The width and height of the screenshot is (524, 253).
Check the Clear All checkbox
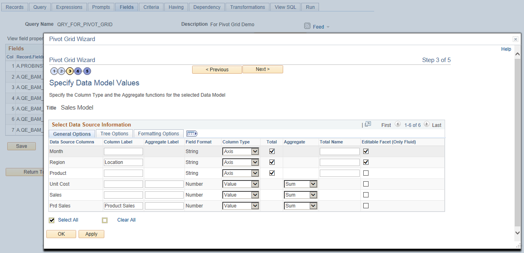click(105, 220)
